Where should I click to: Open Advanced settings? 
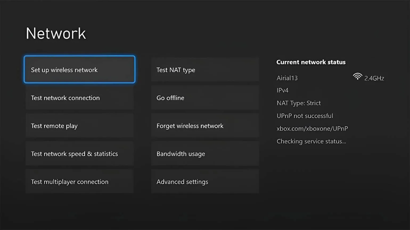[205, 182]
